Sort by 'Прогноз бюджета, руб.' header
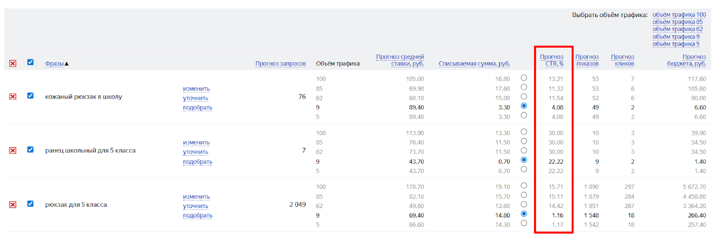Screen dimensions: 718x234 click(687, 60)
